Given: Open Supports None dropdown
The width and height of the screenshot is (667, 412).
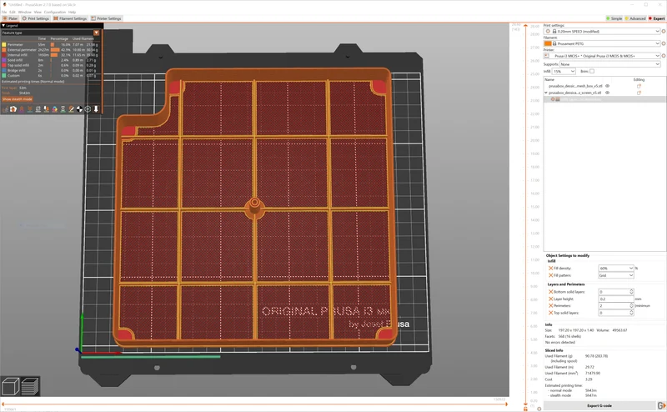Looking at the screenshot, I should 609,64.
